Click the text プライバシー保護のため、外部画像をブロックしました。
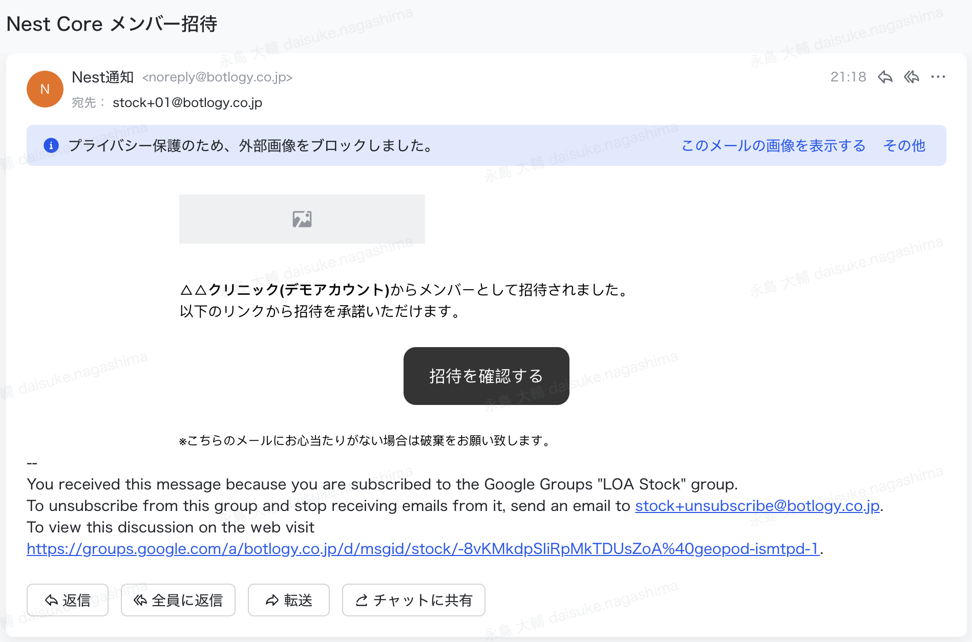 point(252,146)
